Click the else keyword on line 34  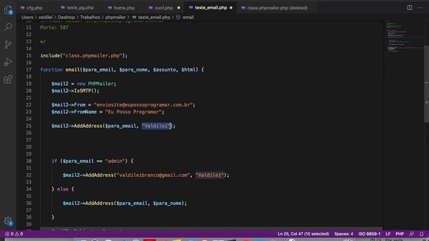pyautogui.click(x=62, y=189)
